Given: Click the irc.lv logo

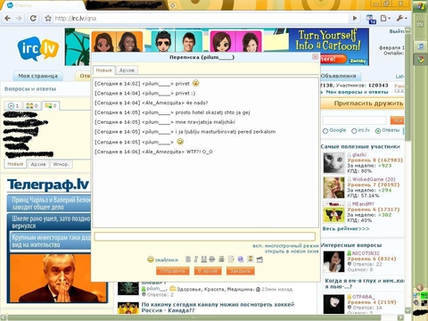Looking at the screenshot, I should (37, 48).
